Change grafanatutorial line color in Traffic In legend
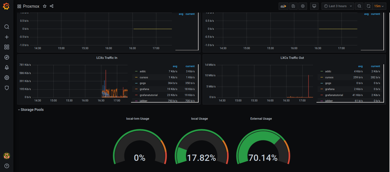Screen dimensions: 390x172 pos(136,95)
